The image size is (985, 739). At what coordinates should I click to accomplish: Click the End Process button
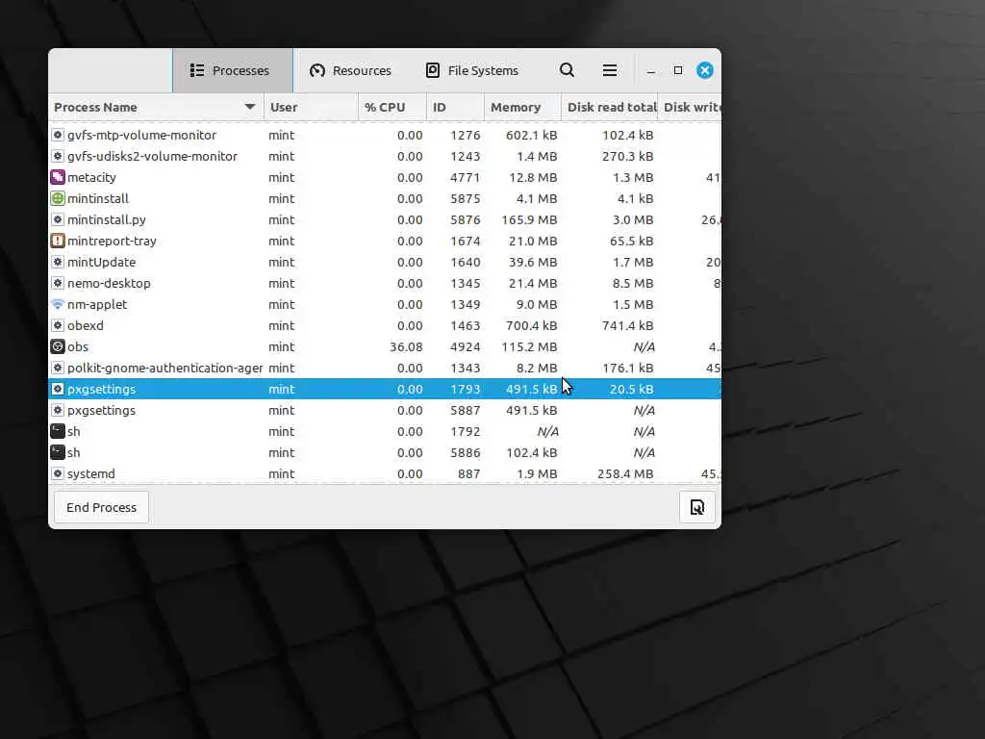pyautogui.click(x=101, y=507)
